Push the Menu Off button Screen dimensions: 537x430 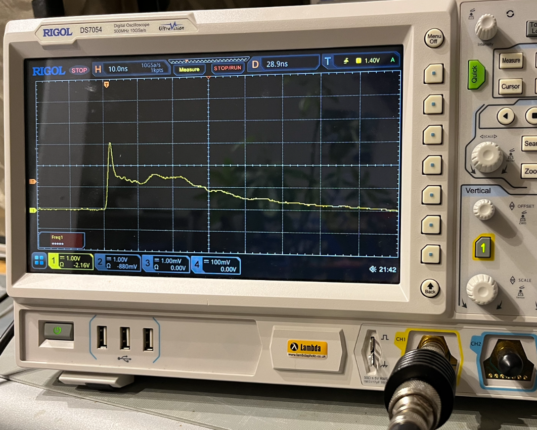click(x=433, y=38)
